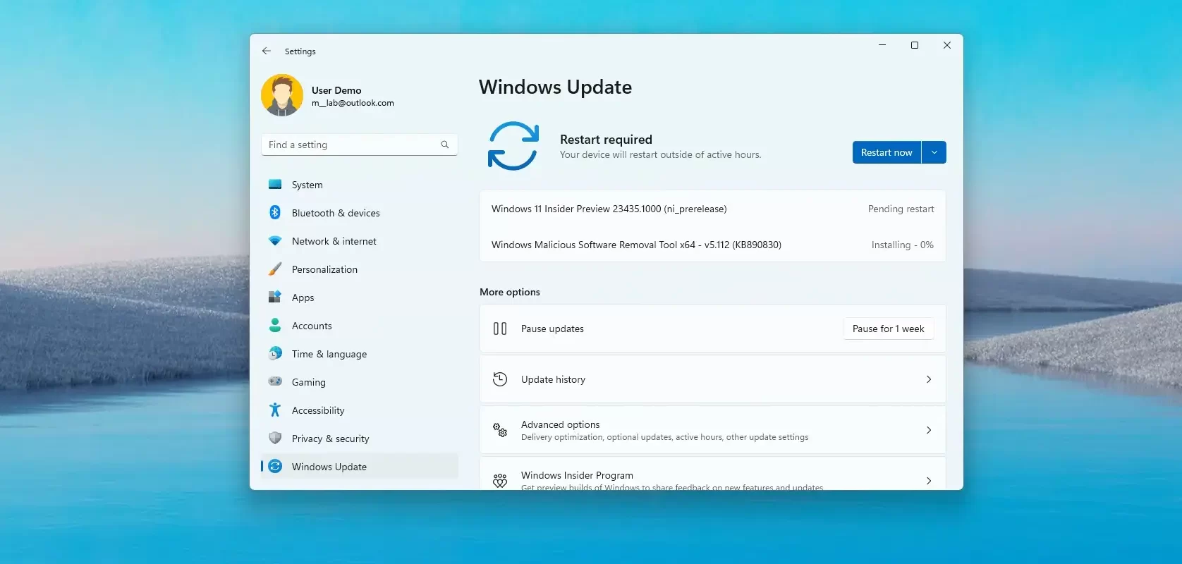
Task: Minimize the Settings window
Action: coord(882,45)
